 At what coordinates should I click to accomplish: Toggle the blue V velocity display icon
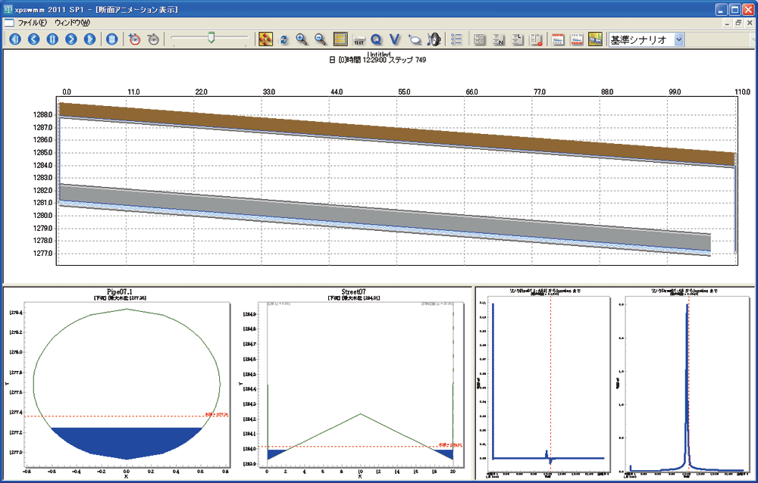394,39
